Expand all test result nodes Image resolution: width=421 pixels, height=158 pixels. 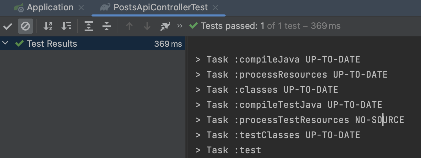click(x=89, y=26)
